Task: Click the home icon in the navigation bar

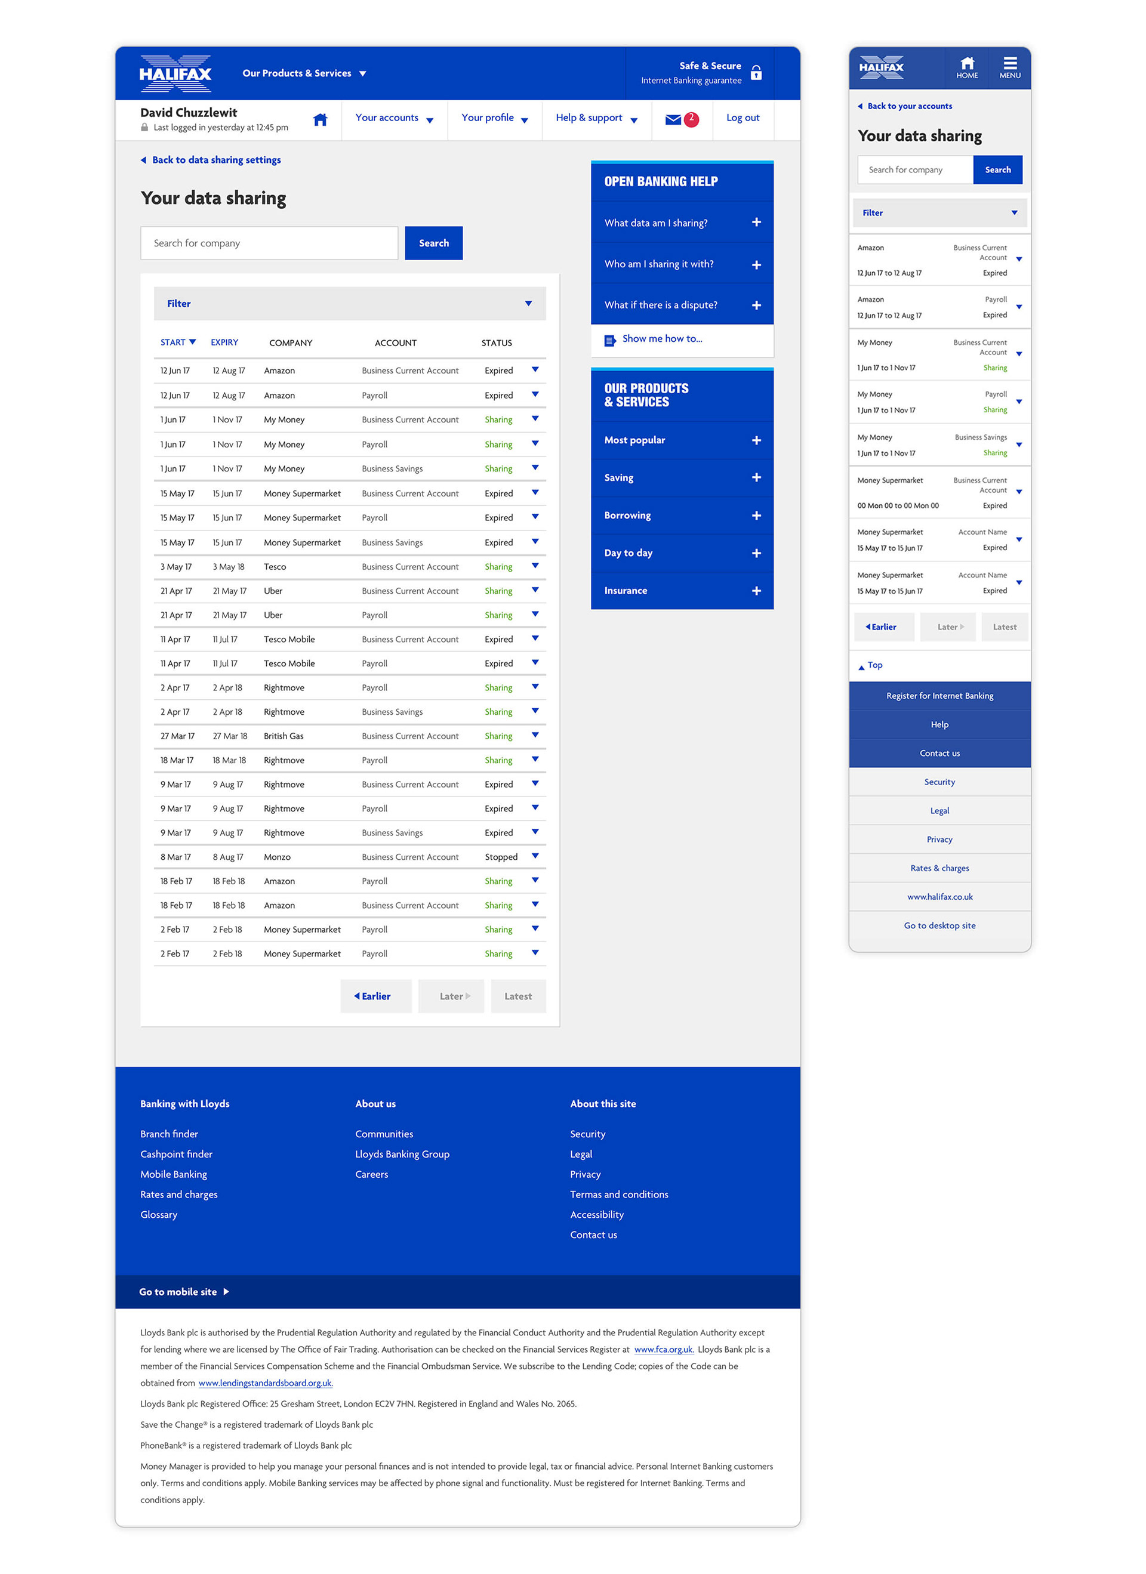Action: pos(320,119)
